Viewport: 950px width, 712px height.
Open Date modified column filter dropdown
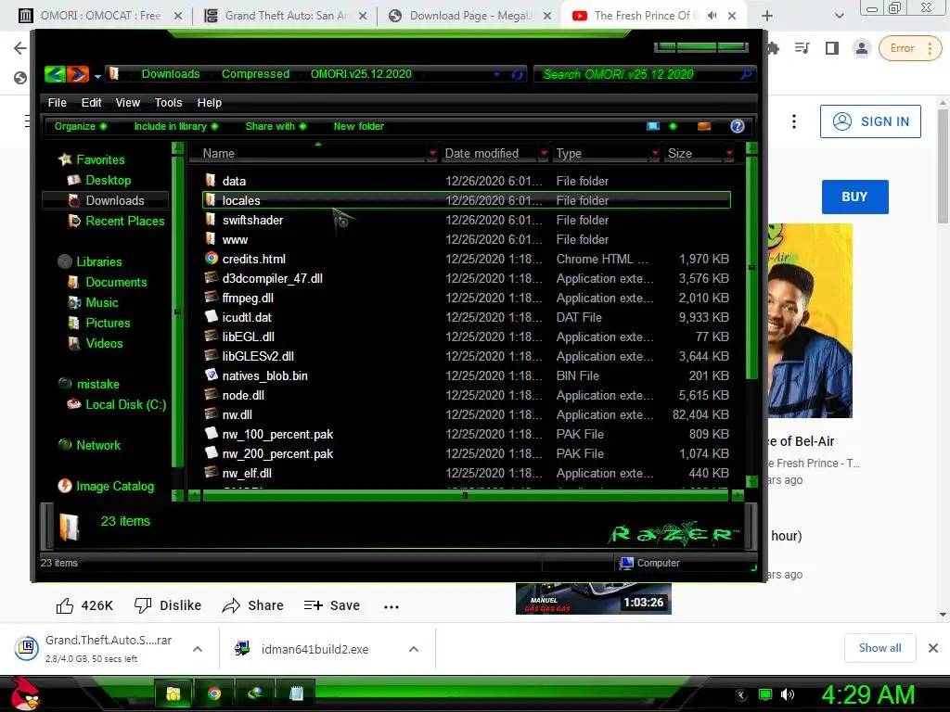[x=544, y=153]
